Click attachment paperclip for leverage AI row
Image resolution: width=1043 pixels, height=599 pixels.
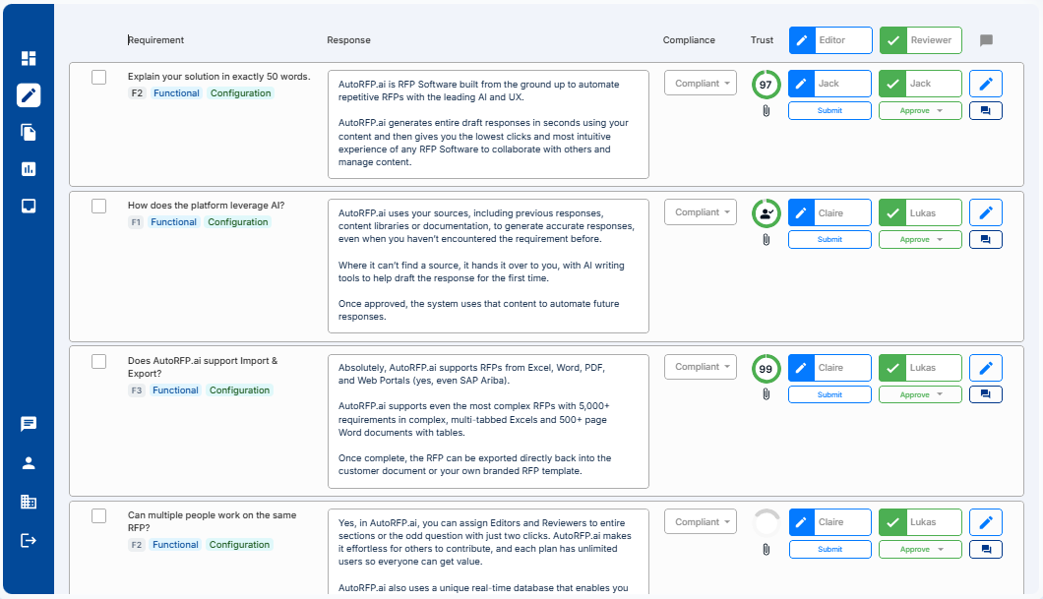pyautogui.click(x=767, y=240)
